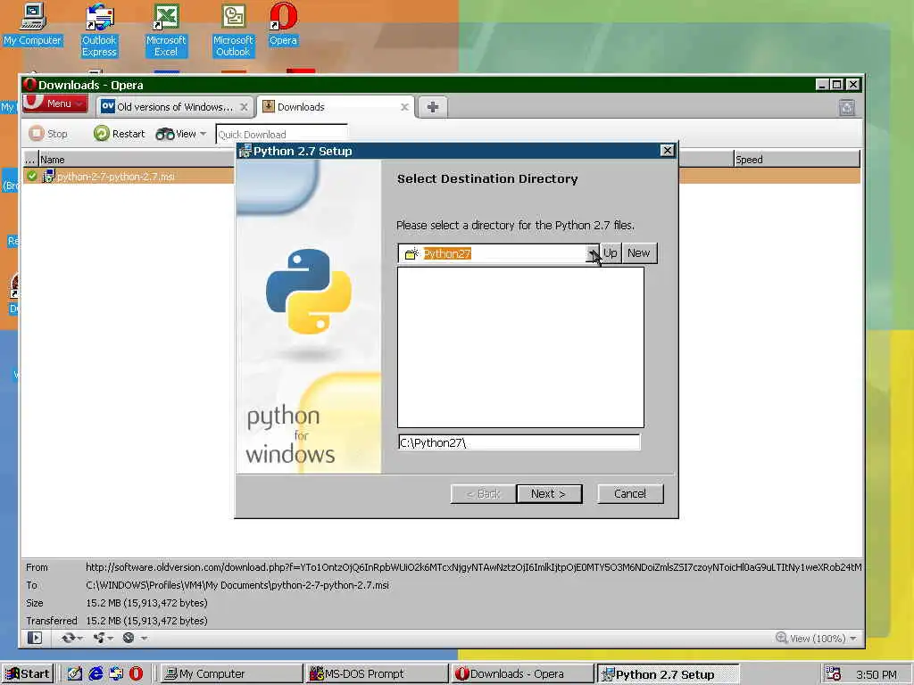914x685 pixels.
Task: Click the 3:50 PM clock
Action: [x=877, y=674]
